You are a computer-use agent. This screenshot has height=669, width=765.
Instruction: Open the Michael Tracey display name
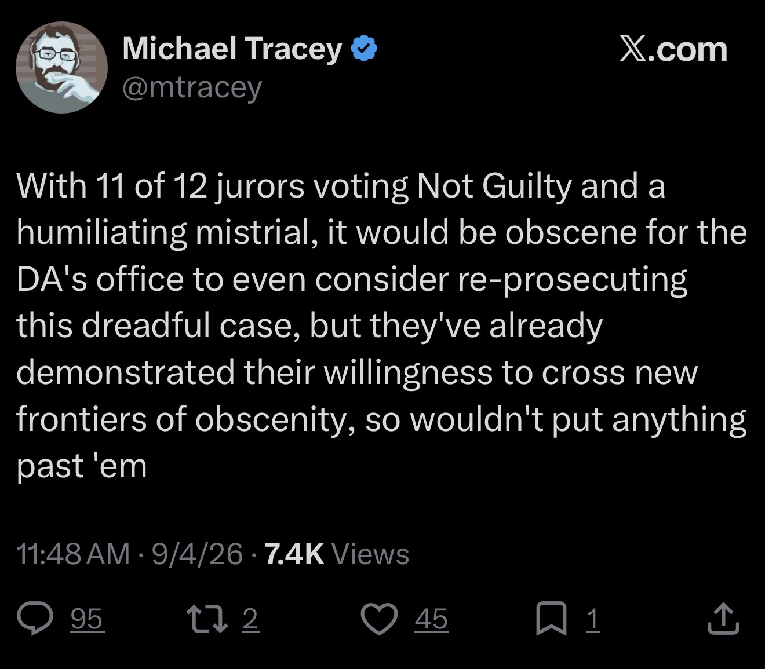pyautogui.click(x=232, y=49)
